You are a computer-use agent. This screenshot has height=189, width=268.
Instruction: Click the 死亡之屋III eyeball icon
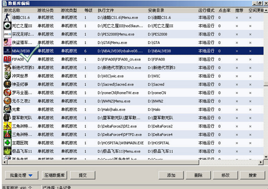click(x=7, y=26)
